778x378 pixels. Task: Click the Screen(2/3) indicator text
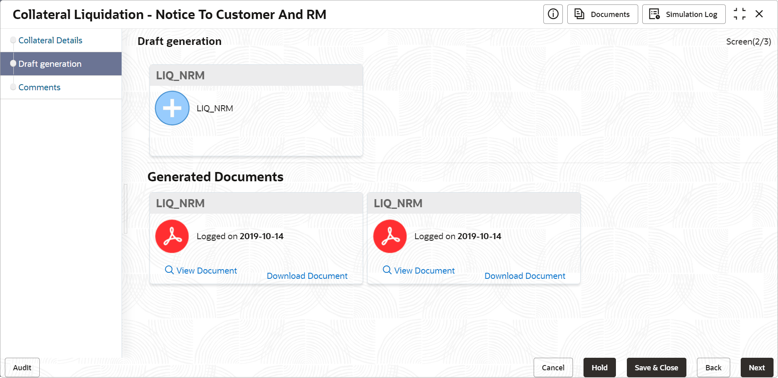(x=748, y=42)
